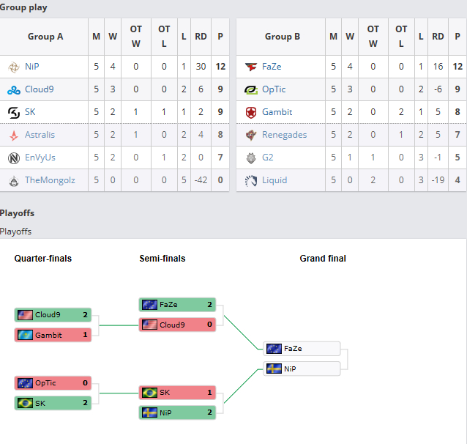This screenshot has width=467, height=444.
Task: Open the TheMongolz team link
Action: [x=49, y=180]
